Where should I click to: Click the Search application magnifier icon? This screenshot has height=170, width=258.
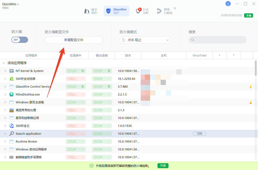(12, 134)
